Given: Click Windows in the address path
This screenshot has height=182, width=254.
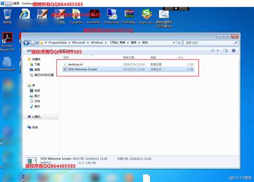Looking at the screenshot, I should pyautogui.click(x=97, y=43).
